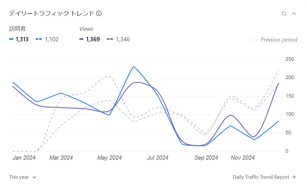Image resolution: width=307 pixels, height=187 pixels.
Task: Click the Previous period legend label
Action: tap(279, 40)
